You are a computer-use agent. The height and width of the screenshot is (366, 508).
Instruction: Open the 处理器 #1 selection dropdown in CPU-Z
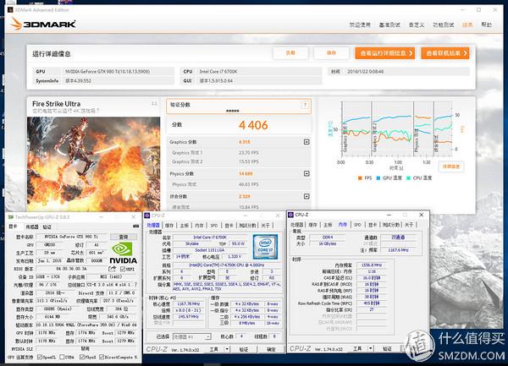click(x=192, y=337)
